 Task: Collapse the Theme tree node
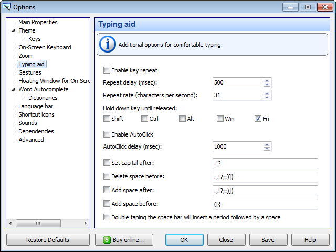[x=14, y=31]
